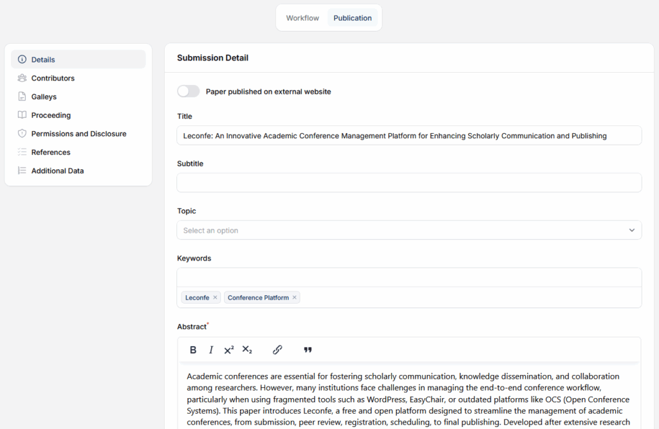This screenshot has height=429, width=659.
Task: Enable Paper published on external website
Action: coord(189,91)
